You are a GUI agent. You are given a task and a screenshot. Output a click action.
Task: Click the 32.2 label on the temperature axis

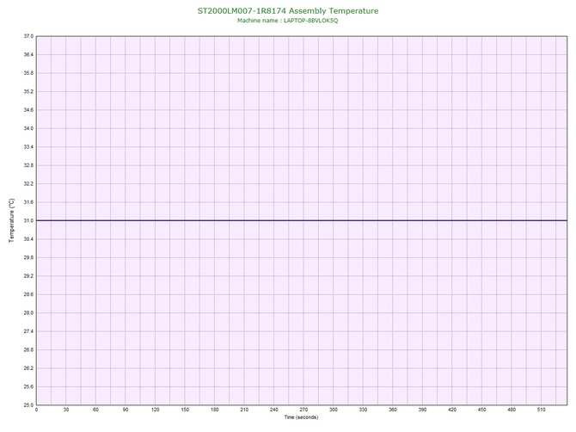point(28,183)
